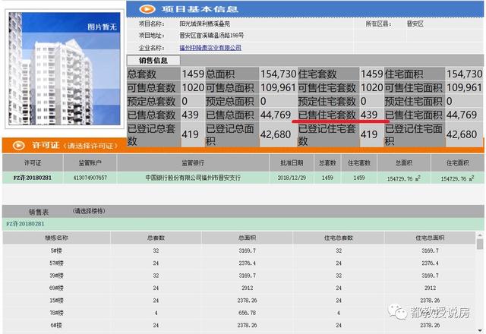Click project address 晋安区宦溪镇温汤路198号
Image resolution: width=486 pixels, height=334 pixels.
[212, 36]
